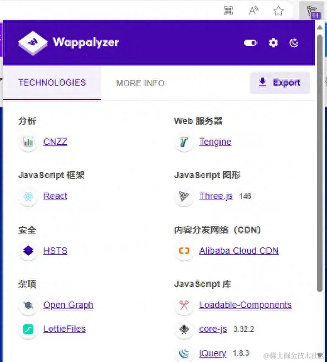The height and width of the screenshot is (362, 327).
Task: Open Wappalyzer settings gear
Action: point(274,43)
